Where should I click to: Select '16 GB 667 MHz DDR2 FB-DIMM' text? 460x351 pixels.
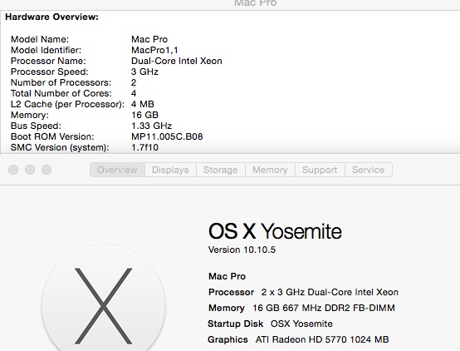[x=324, y=308]
